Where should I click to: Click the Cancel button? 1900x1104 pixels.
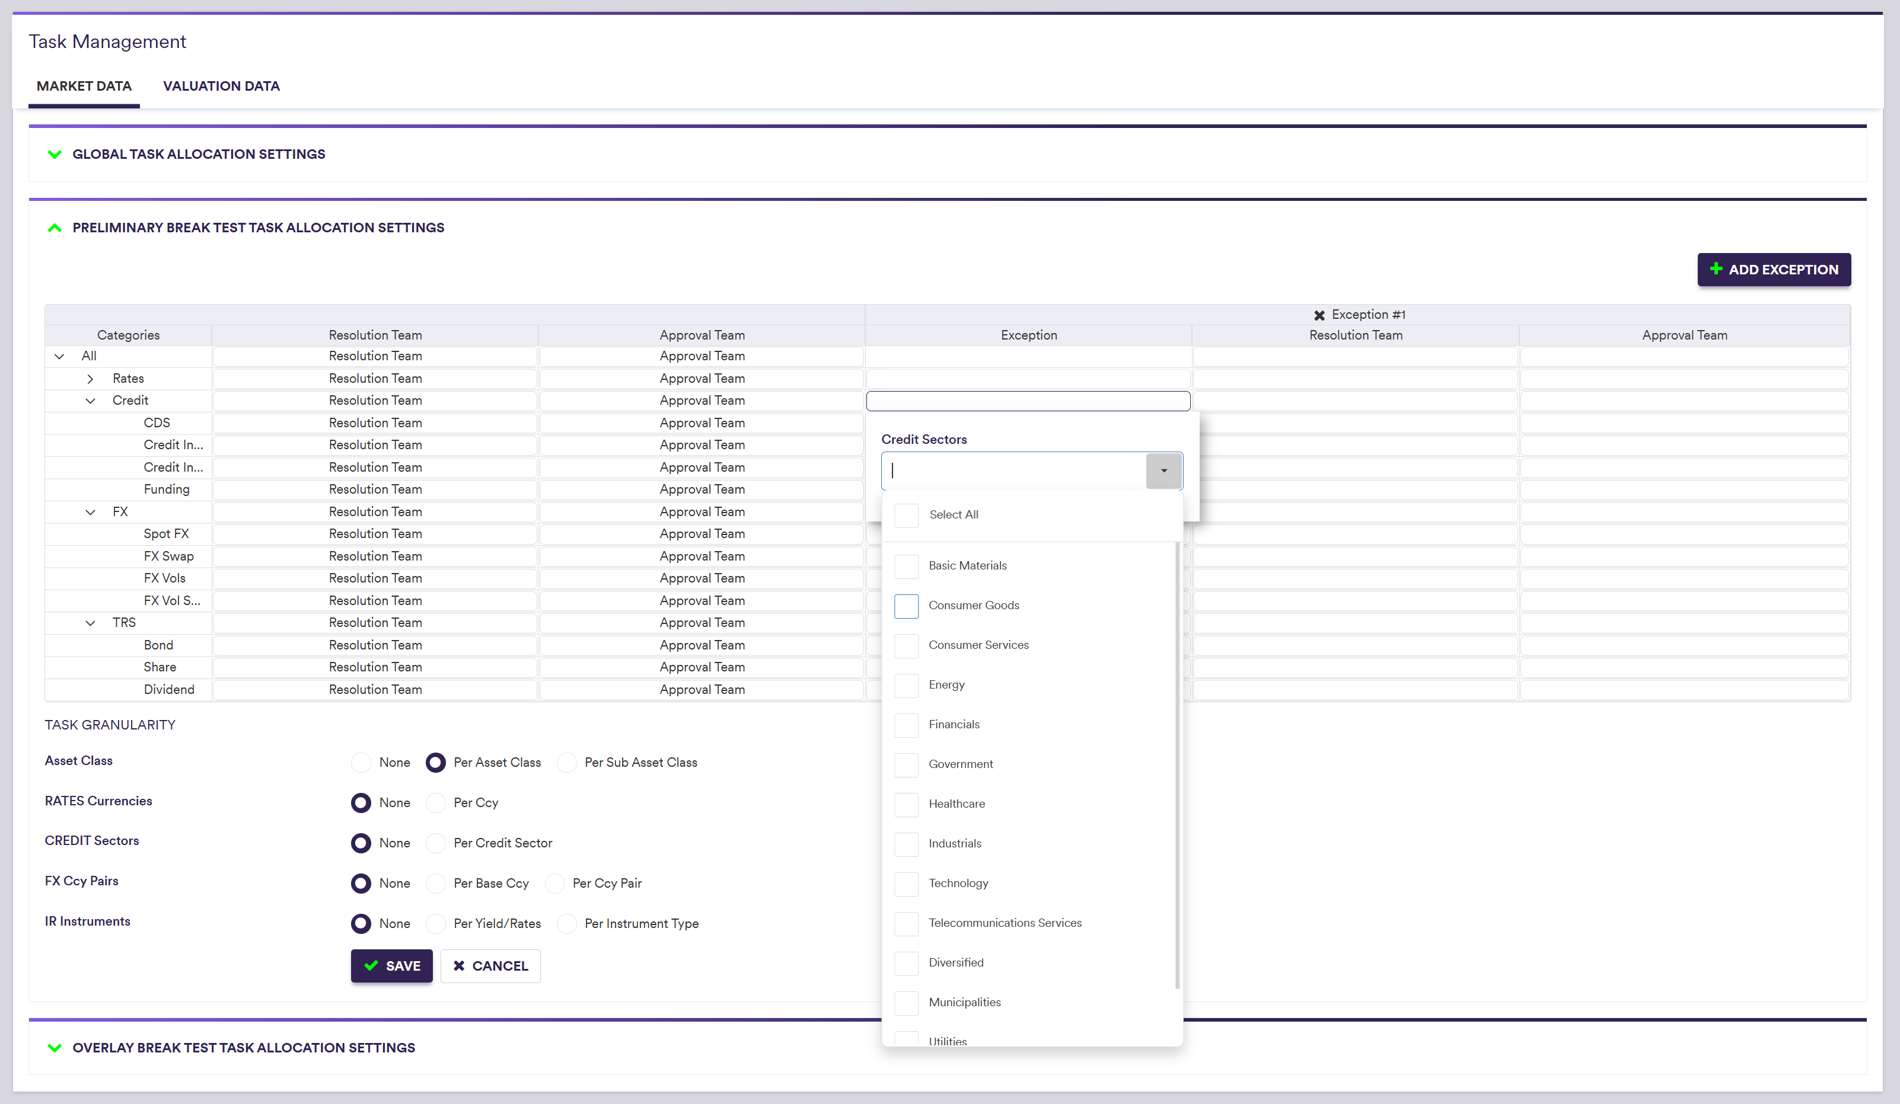coord(490,965)
